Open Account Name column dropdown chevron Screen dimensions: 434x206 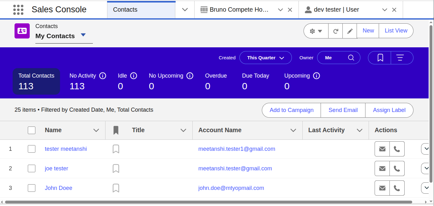(293, 130)
